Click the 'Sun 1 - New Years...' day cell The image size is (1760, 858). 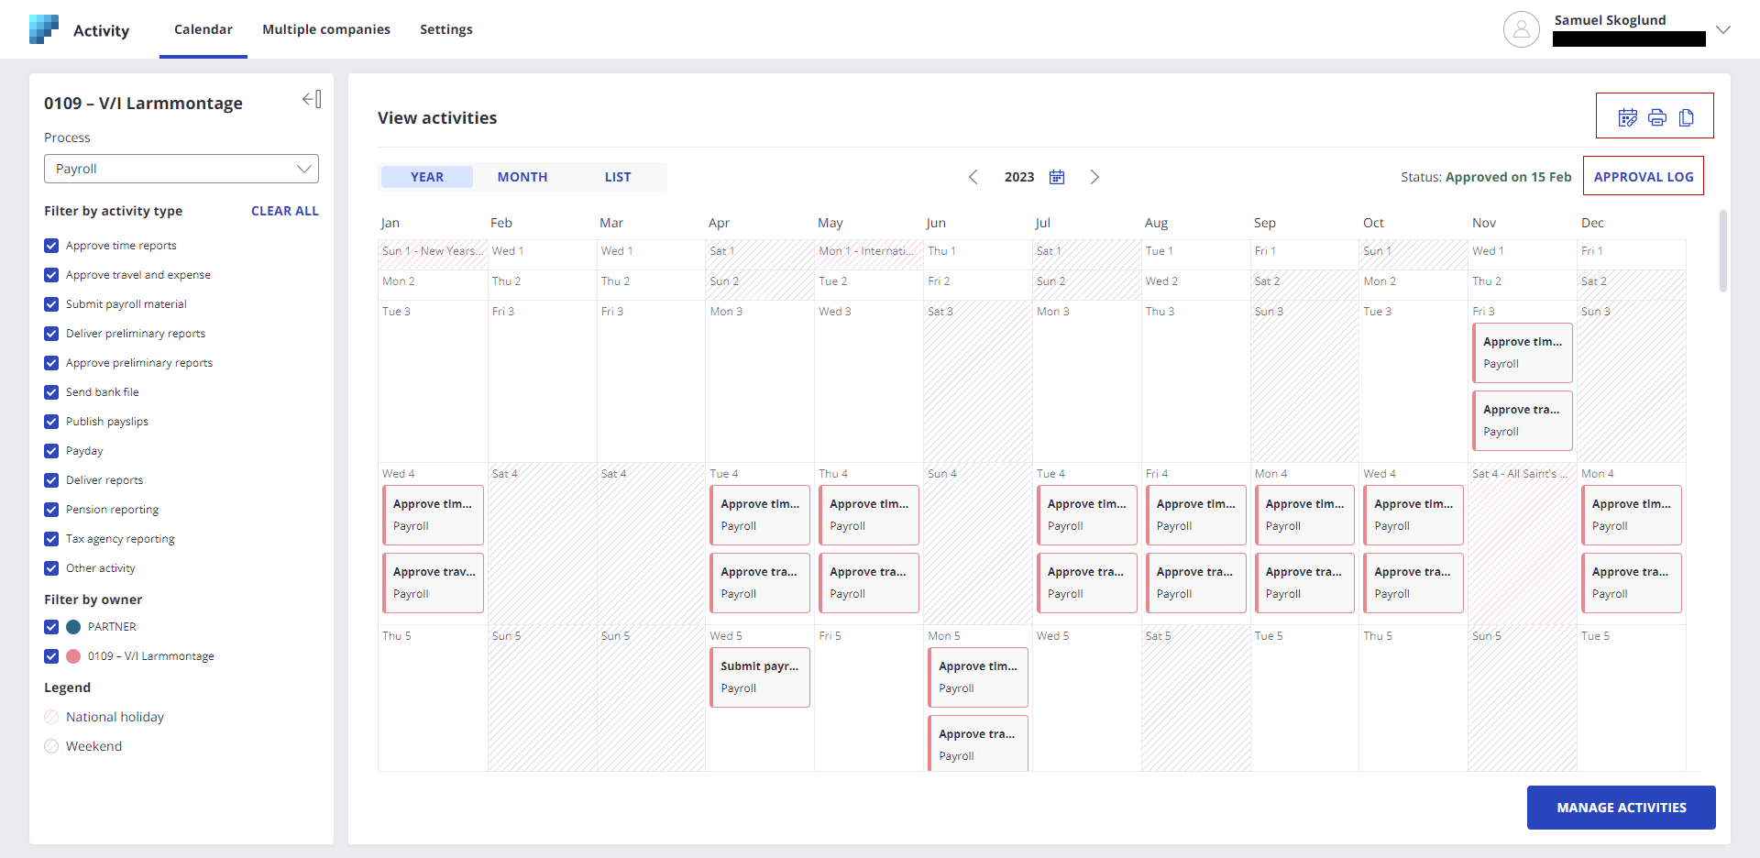pyautogui.click(x=433, y=255)
